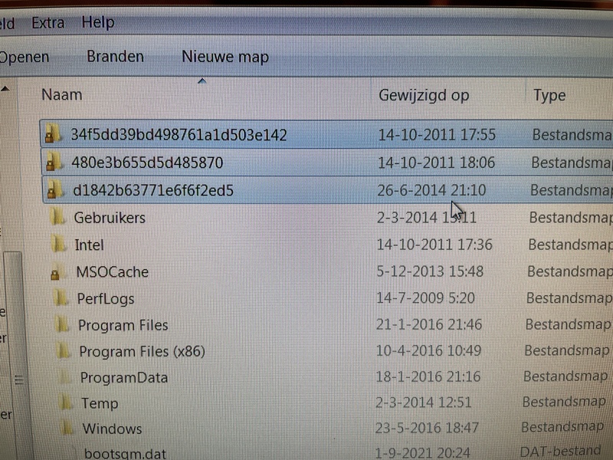Screen dimensions: 613x460
Task: Select the PerfLogs folder name
Action: (106, 299)
